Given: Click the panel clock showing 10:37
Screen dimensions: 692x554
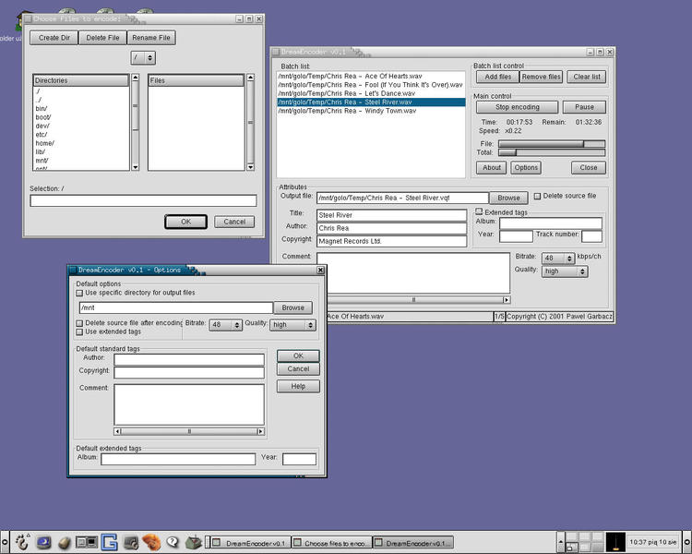Looking at the screenshot, I should (653, 542).
